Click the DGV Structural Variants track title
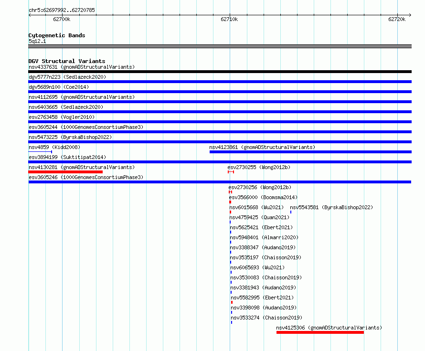The image size is (425, 351). [x=67, y=61]
